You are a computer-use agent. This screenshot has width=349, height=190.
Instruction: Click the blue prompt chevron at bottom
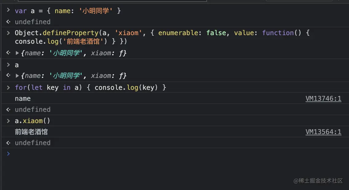click(8, 154)
